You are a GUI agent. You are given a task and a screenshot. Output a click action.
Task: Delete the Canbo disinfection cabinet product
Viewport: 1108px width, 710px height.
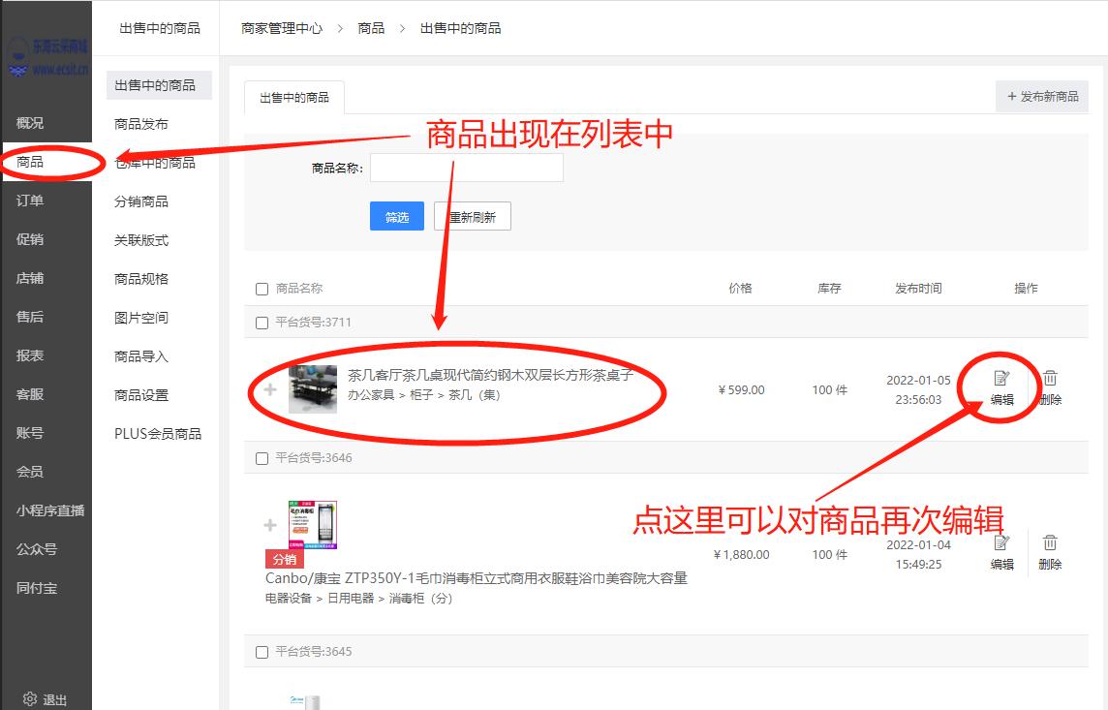pyautogui.click(x=1050, y=543)
